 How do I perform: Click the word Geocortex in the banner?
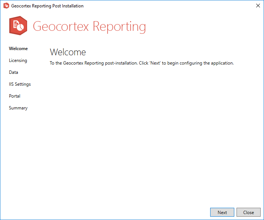[x=61, y=27]
